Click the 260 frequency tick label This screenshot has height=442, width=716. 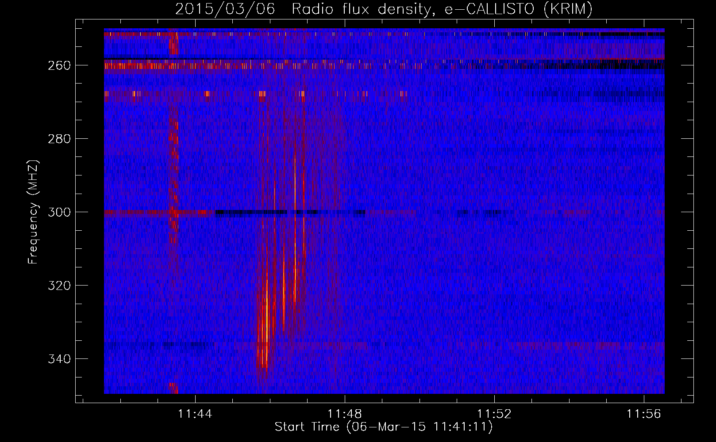59,65
